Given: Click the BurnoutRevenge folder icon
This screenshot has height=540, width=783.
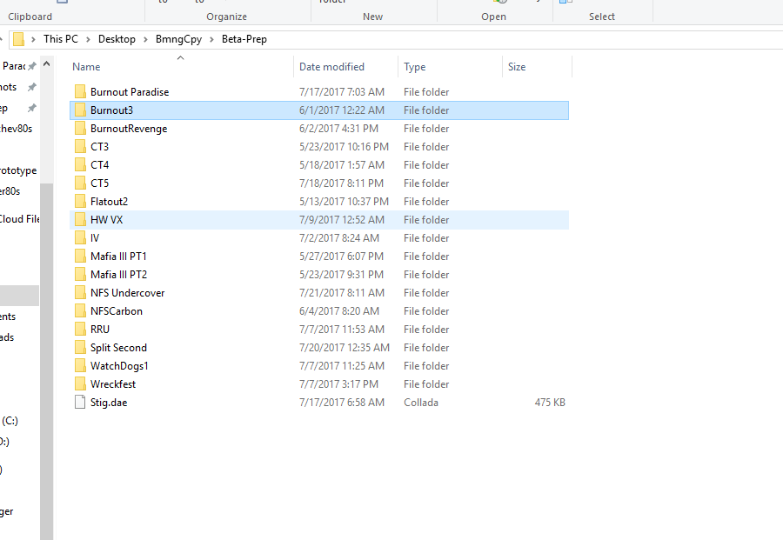Looking at the screenshot, I should 80,129.
